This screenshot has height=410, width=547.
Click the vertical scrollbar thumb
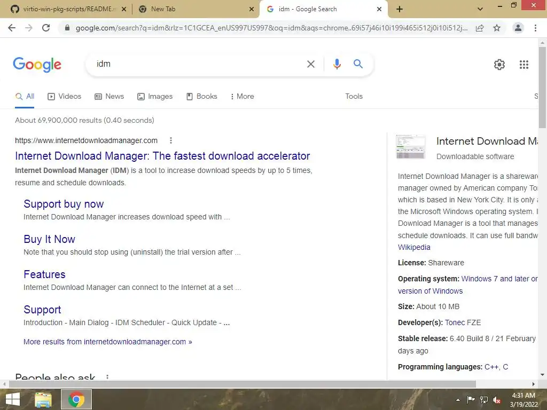click(x=542, y=87)
